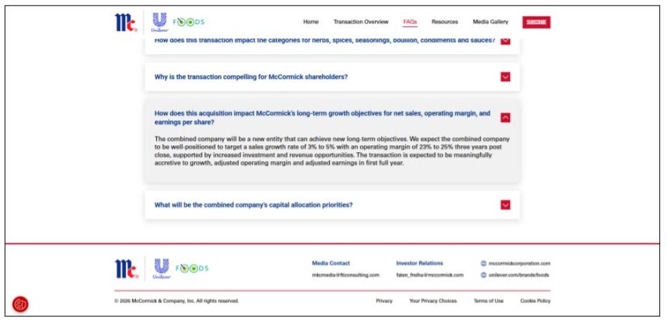Viewport: 667px width, 321px height.
Task: Click the Unilever Foods logo in the header
Action: pos(178,22)
